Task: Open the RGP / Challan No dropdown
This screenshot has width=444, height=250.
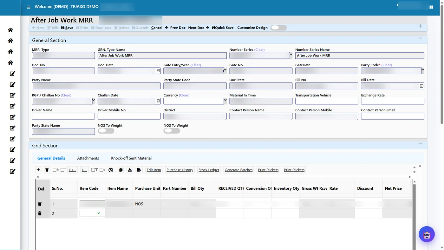Action: [x=93, y=101]
